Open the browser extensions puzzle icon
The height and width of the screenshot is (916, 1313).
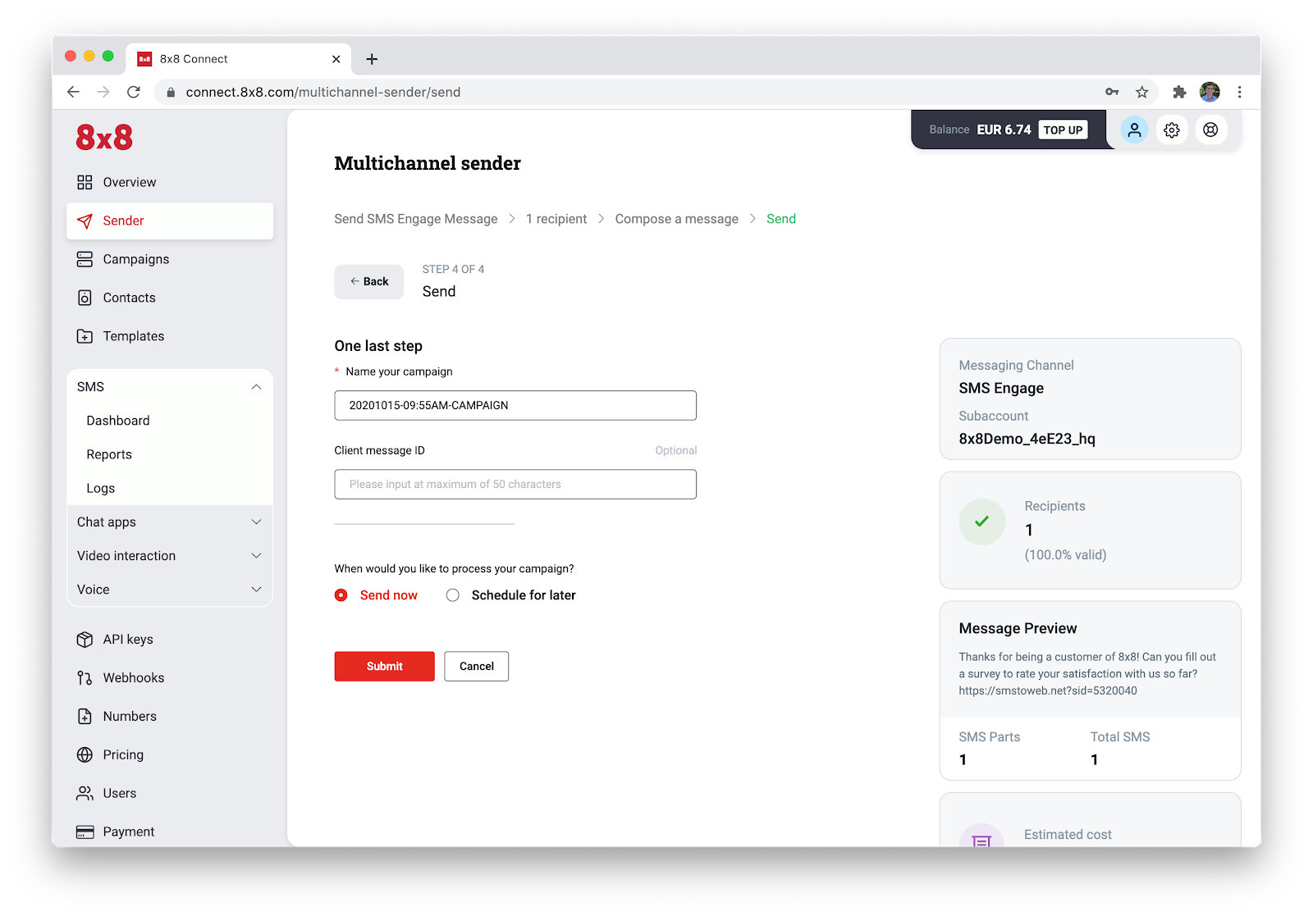coord(1179,92)
